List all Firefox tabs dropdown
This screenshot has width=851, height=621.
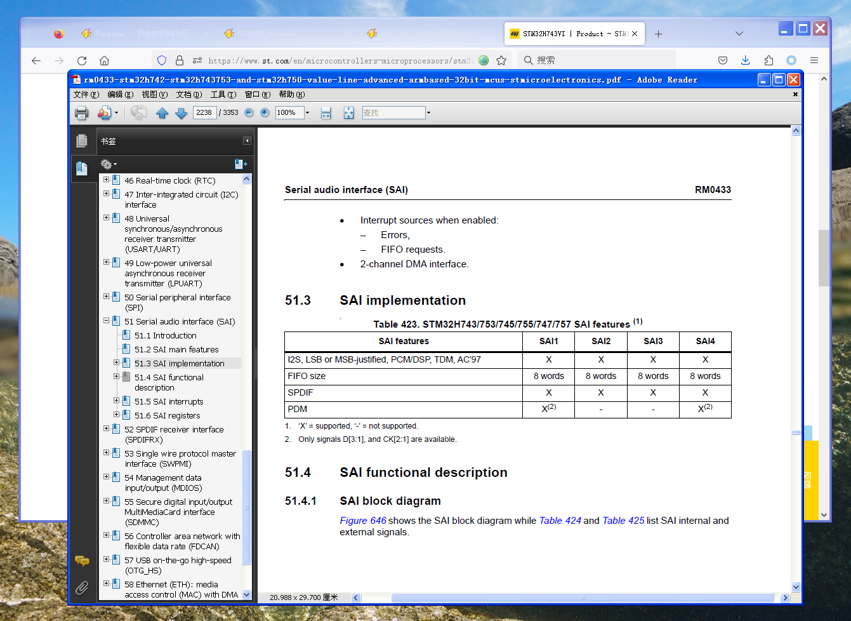[x=739, y=34]
